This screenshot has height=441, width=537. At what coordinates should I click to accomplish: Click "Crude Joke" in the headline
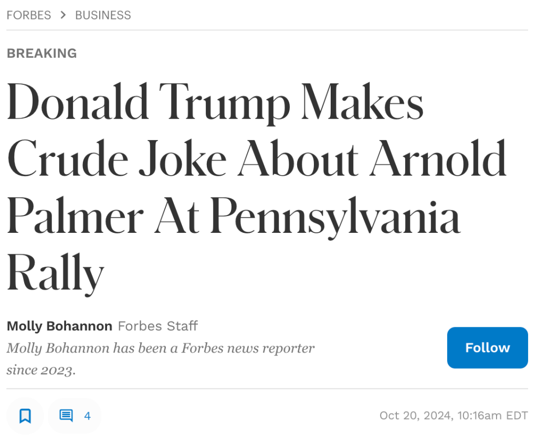116,159
